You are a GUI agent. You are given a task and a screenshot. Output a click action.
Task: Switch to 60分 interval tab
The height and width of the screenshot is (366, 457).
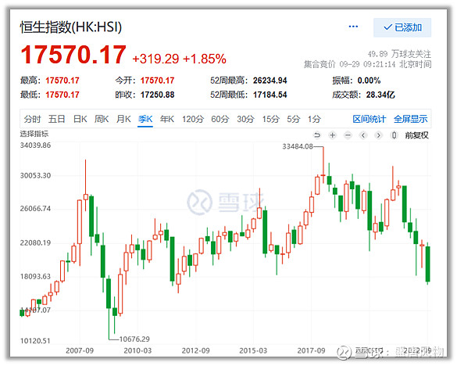pos(220,119)
